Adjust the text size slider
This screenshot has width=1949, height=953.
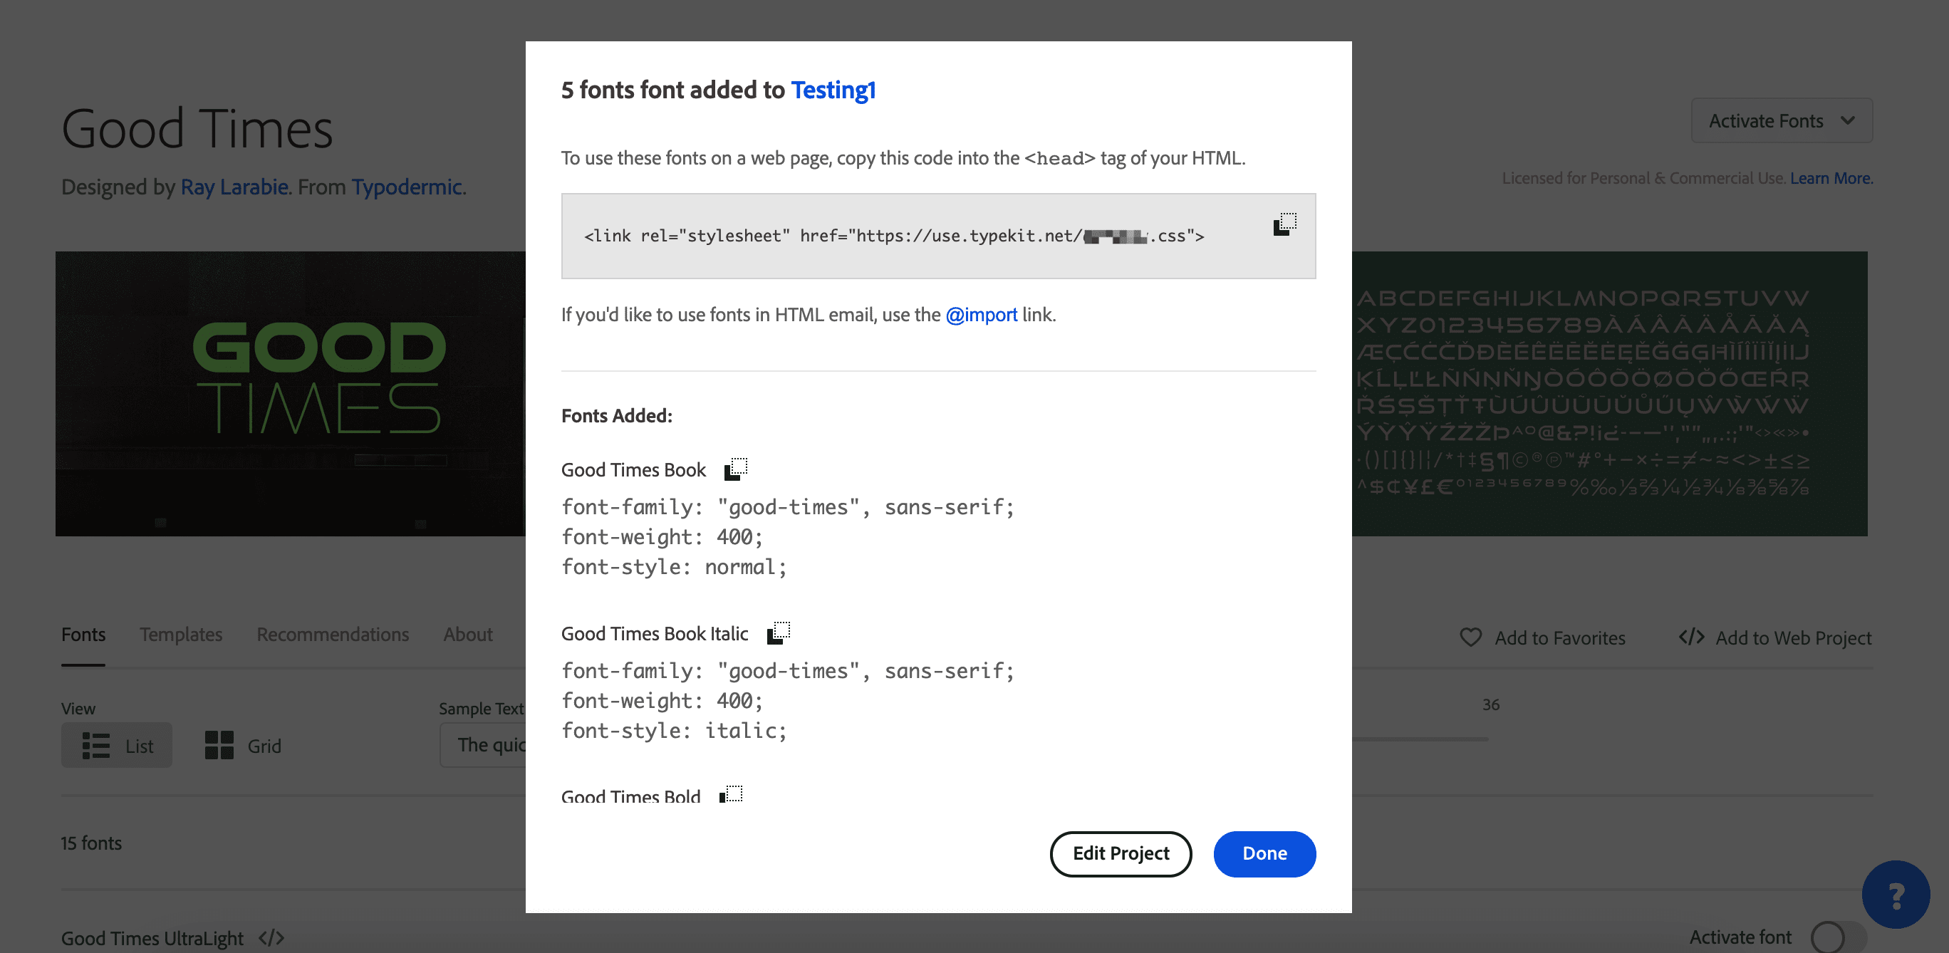pos(1420,739)
